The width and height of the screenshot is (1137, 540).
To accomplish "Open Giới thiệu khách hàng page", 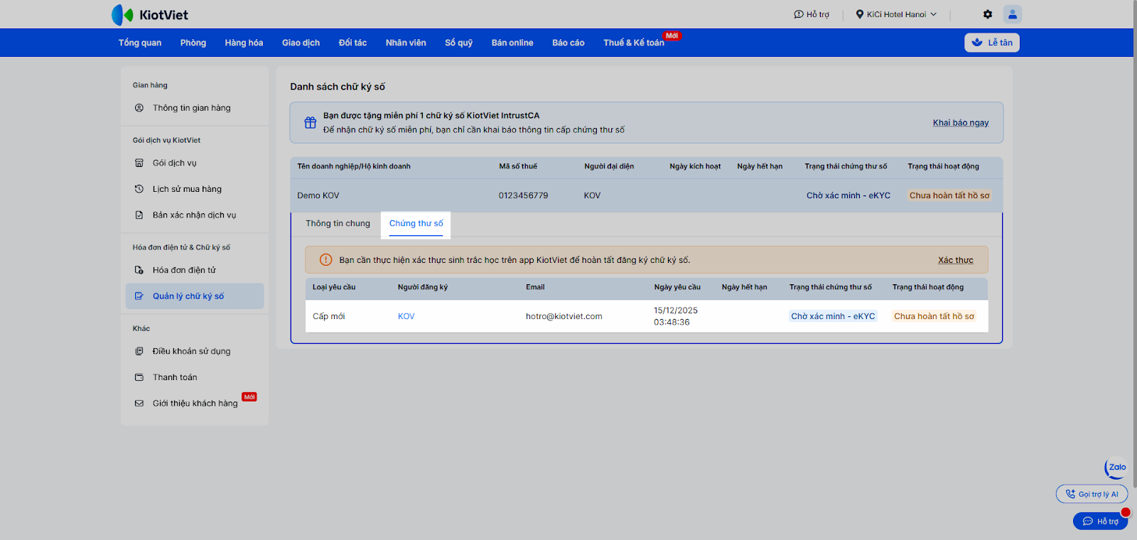I will (x=195, y=404).
